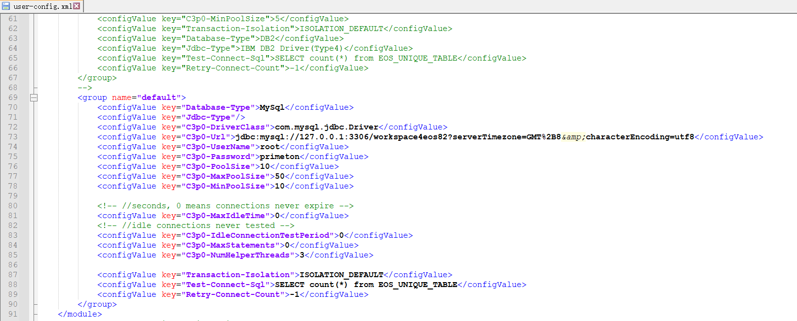Click the primeton password value
This screenshot has width=797, height=321.
279,157
